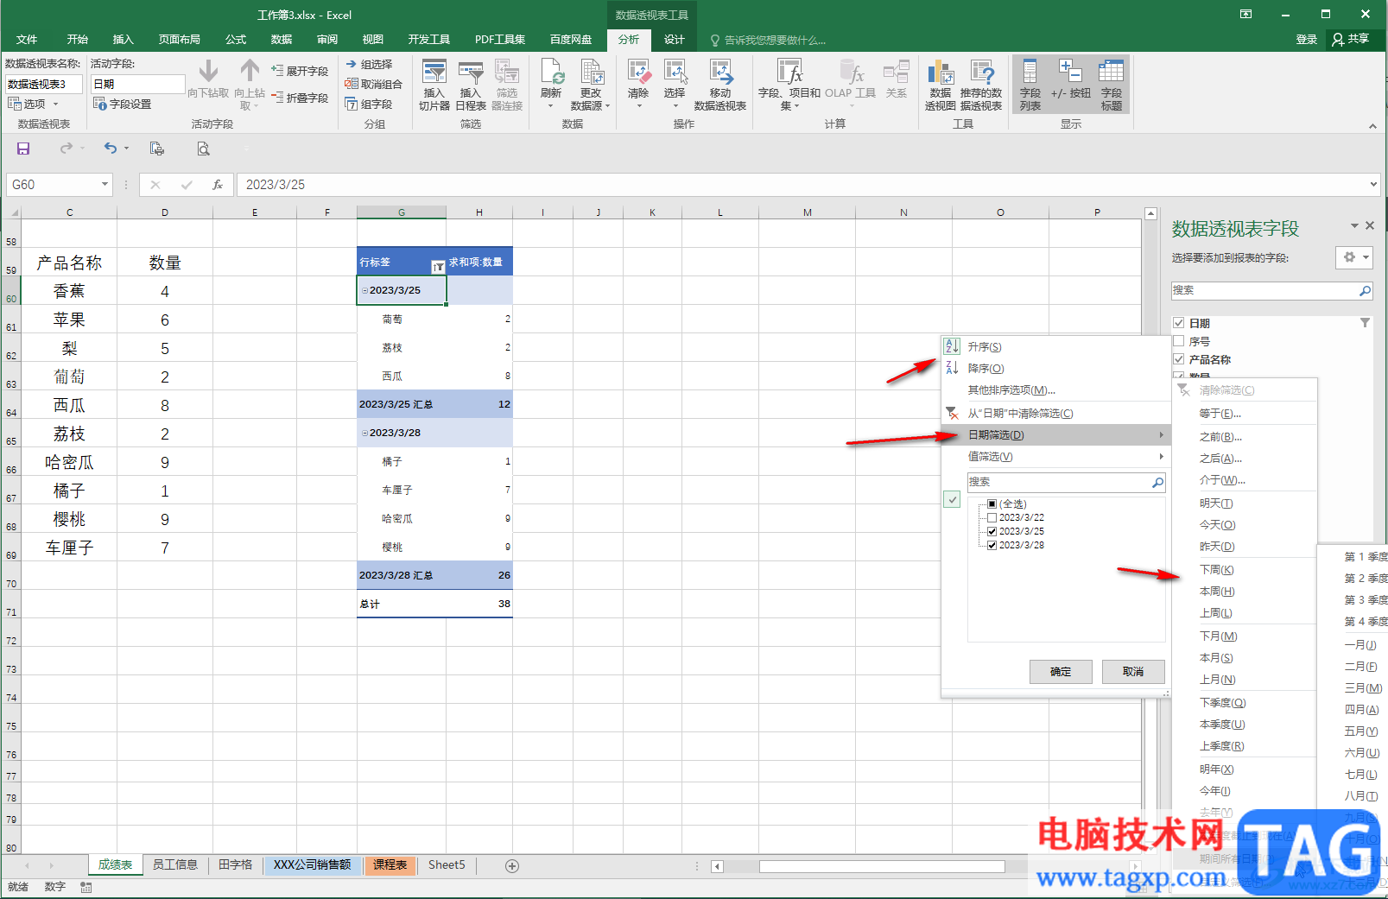Confirm with the 确定 button
The width and height of the screenshot is (1388, 899).
pos(1061,671)
